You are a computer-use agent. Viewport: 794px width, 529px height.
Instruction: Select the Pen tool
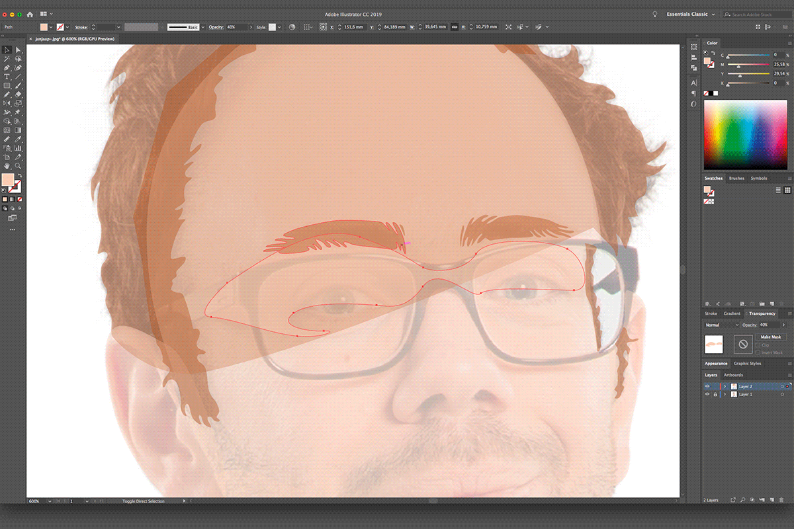(7, 68)
